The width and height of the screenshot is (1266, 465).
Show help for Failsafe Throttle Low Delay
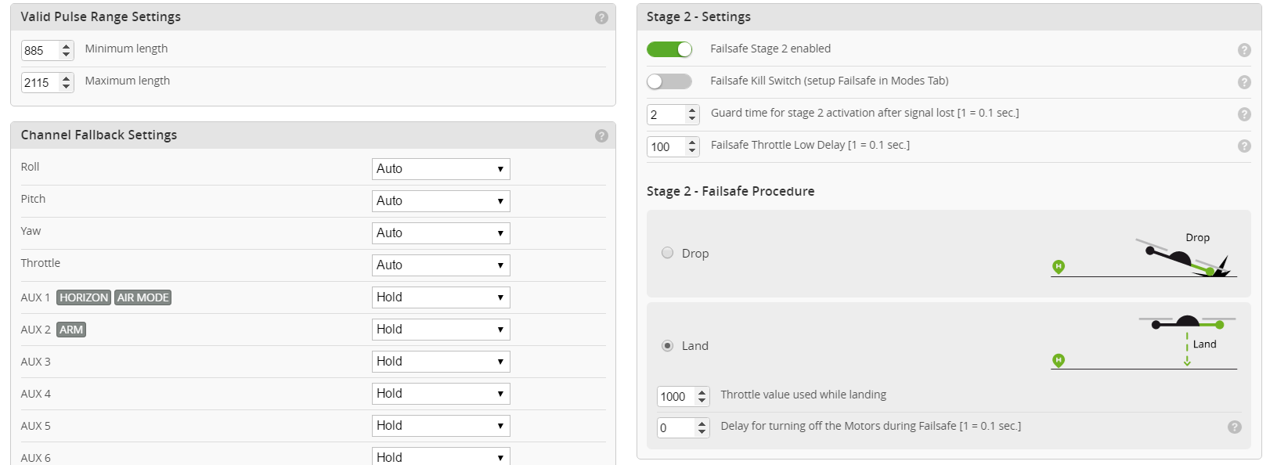point(1244,146)
